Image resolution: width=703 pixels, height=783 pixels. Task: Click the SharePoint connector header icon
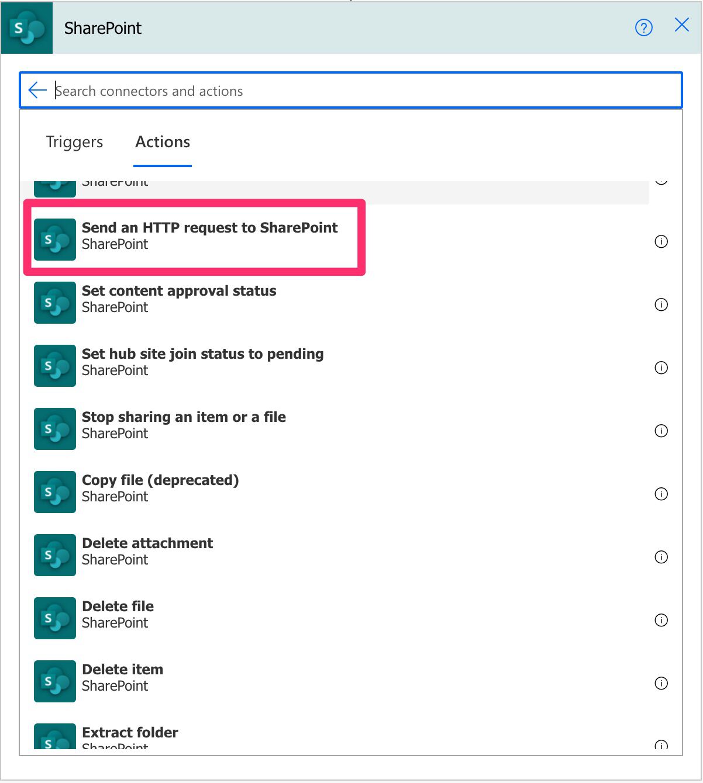click(x=26, y=27)
